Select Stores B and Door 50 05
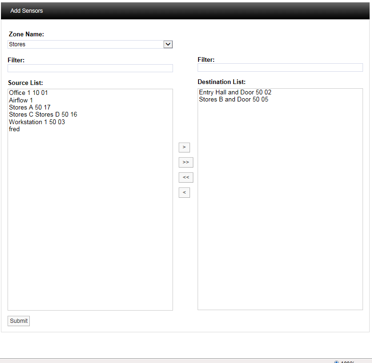This screenshot has height=363, width=372. [234, 100]
